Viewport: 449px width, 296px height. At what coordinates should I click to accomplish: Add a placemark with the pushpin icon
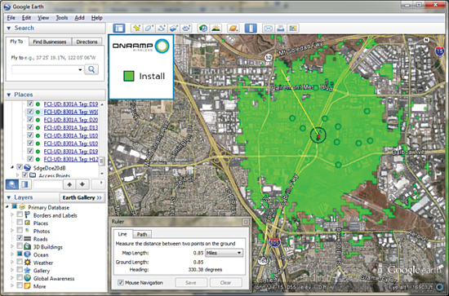coord(136,28)
